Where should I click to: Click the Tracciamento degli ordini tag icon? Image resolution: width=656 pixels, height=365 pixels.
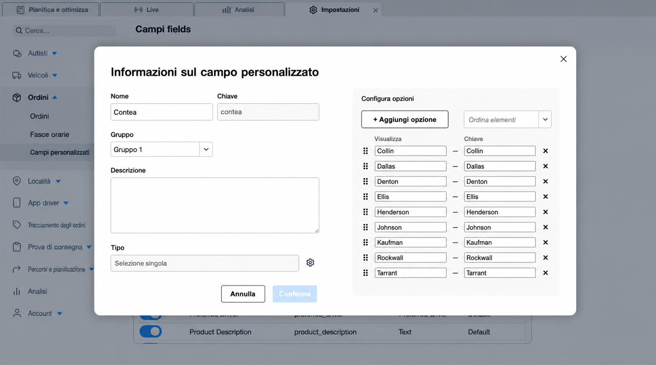pyautogui.click(x=17, y=225)
